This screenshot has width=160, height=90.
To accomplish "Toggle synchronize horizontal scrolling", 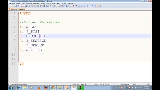I will click(x=59, y=6).
